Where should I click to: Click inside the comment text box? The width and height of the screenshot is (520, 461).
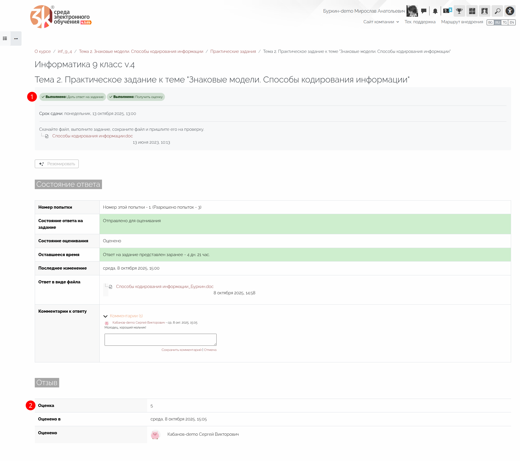[160, 340]
